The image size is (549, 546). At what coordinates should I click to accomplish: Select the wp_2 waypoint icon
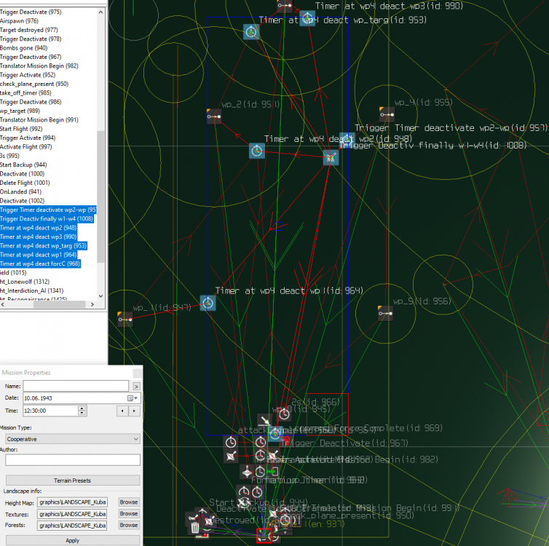click(x=213, y=116)
